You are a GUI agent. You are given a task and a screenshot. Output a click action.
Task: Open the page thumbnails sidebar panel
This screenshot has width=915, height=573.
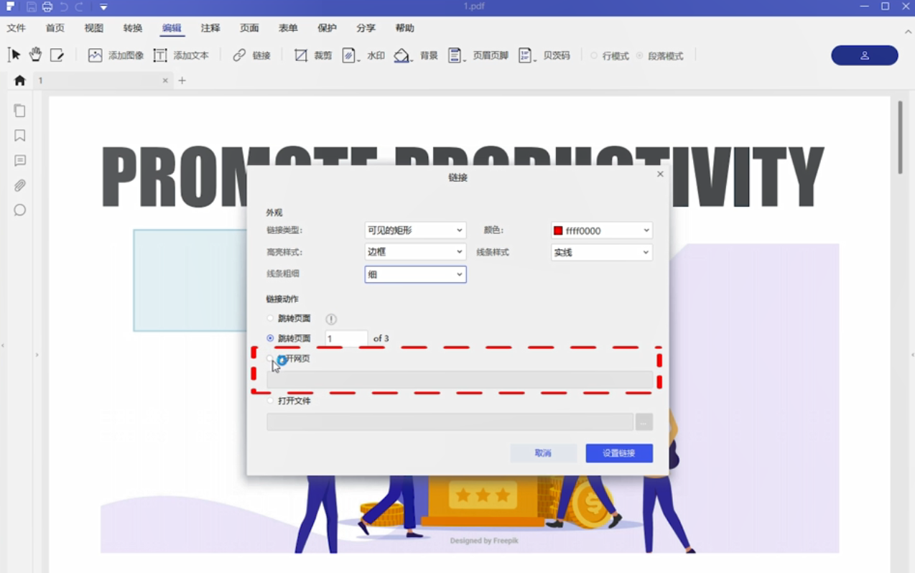point(19,111)
